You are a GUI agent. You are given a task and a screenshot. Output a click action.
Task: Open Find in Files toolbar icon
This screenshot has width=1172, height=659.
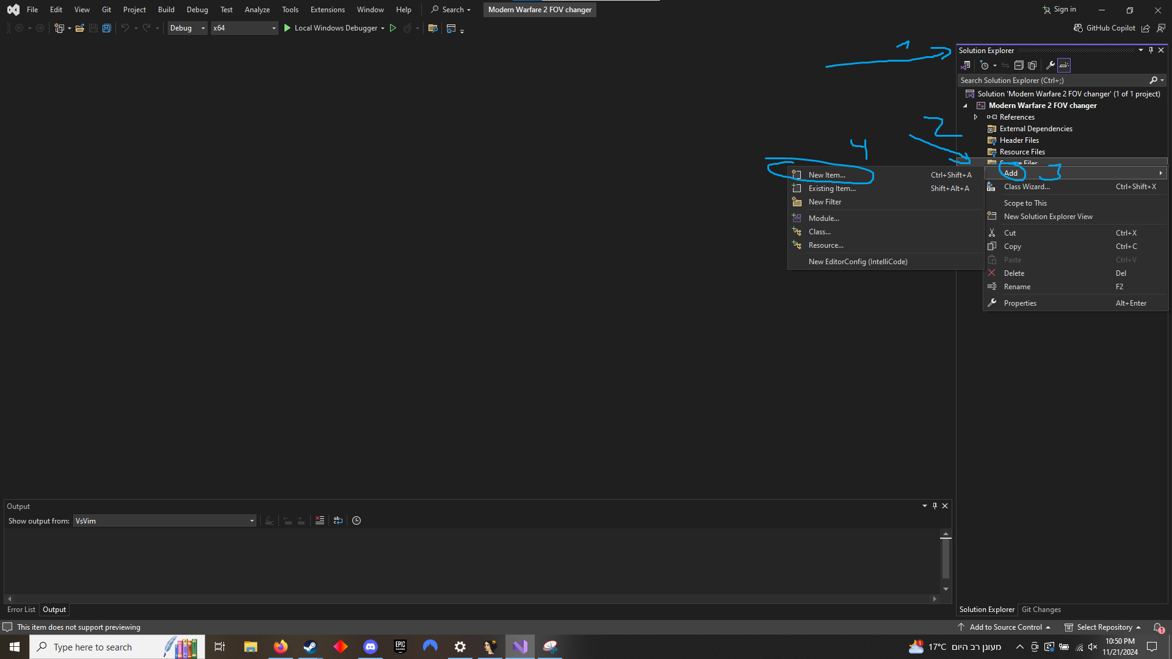(x=433, y=28)
